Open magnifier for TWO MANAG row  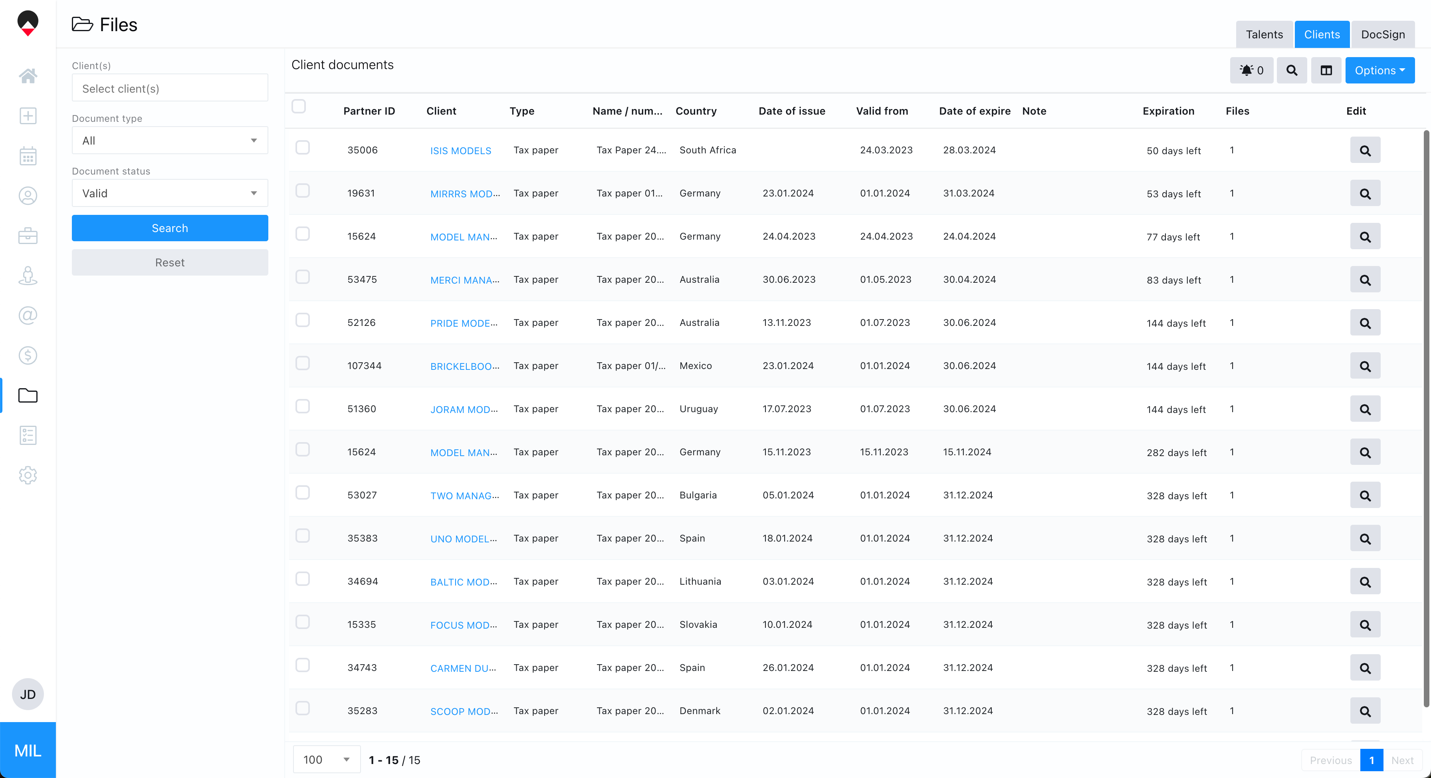pos(1365,495)
